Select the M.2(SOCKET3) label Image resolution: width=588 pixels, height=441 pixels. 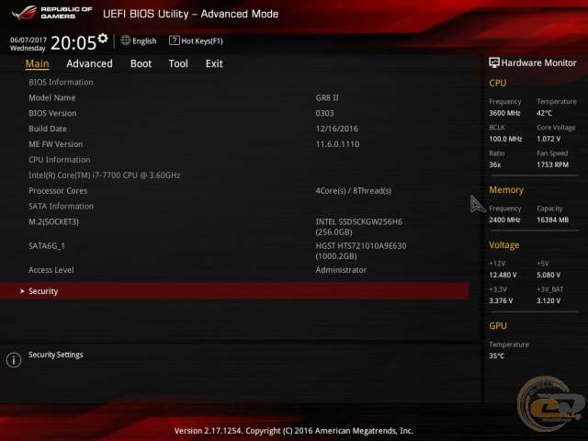pyautogui.click(x=53, y=221)
